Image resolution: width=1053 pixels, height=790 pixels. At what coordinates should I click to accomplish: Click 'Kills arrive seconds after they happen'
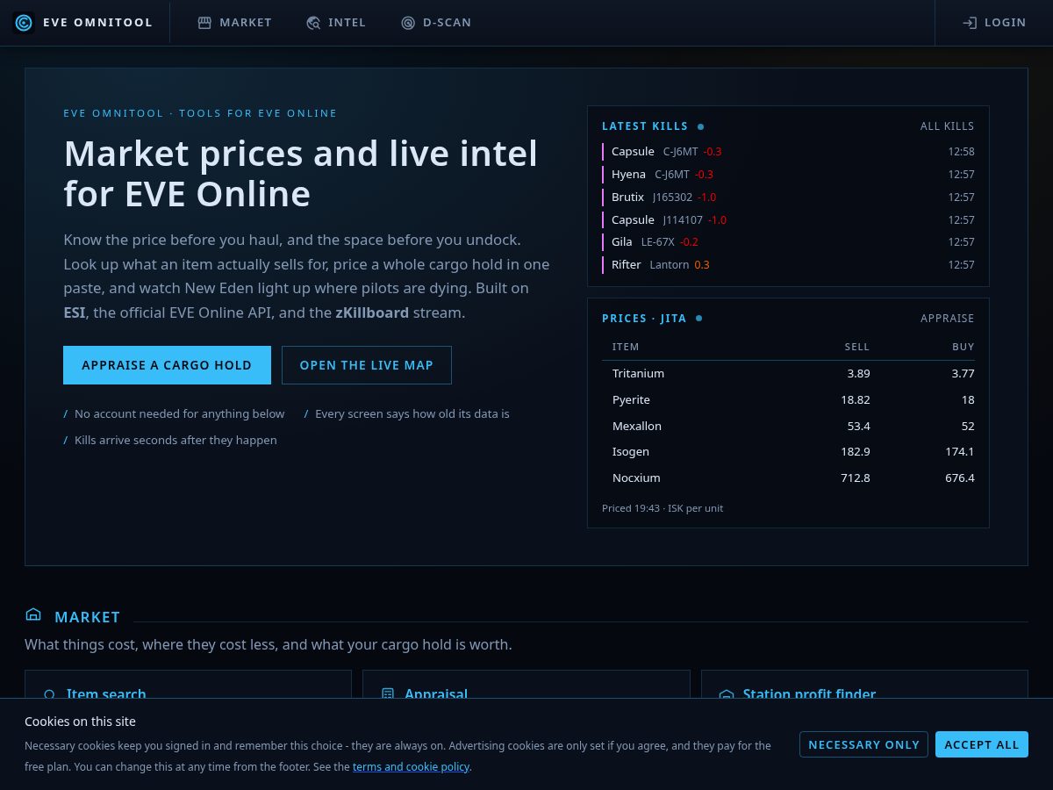point(175,441)
